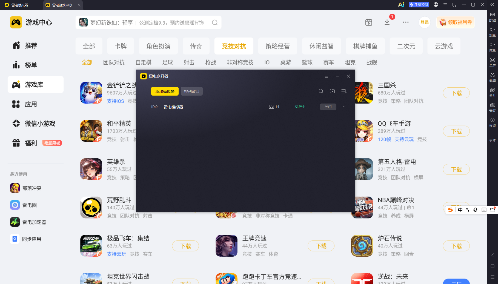
Task: Click the game search input field
Action: 148,22
